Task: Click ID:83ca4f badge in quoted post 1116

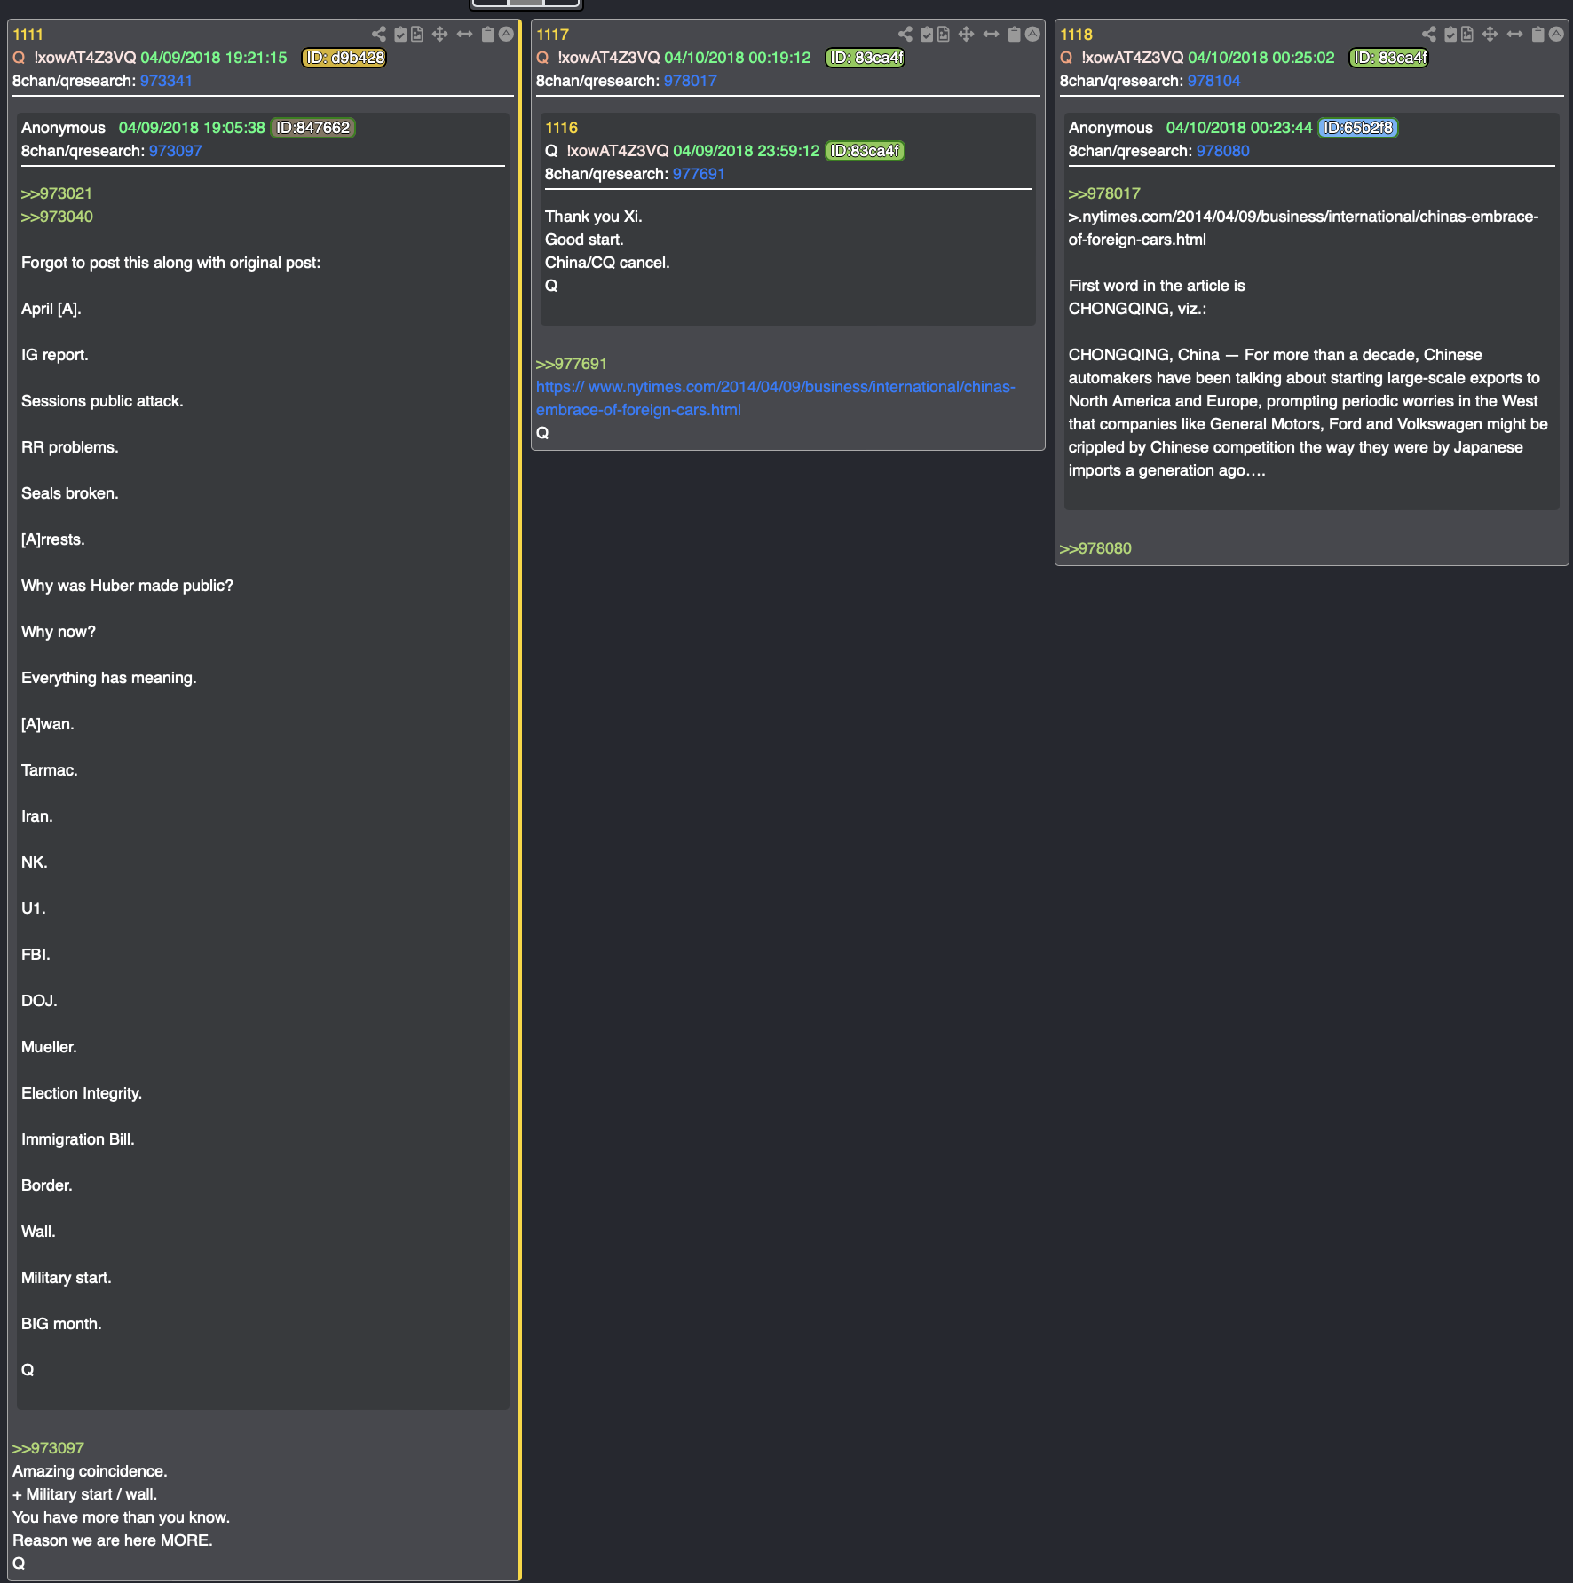Action: click(x=865, y=151)
